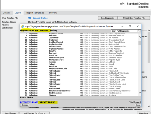151x114 pixels.
Task: Select the JobNumber field in row 10
Action: (54, 37)
